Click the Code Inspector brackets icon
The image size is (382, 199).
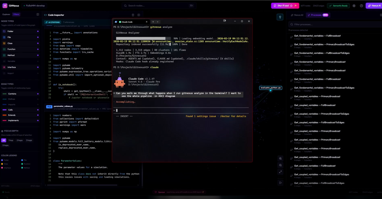[x=46, y=15]
